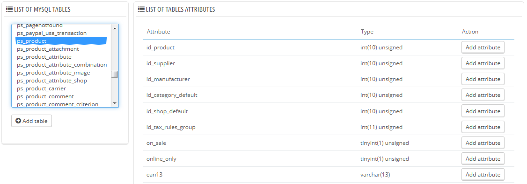Screen dimensions: 527x184
Task: Click the Add table button
Action: 32,121
